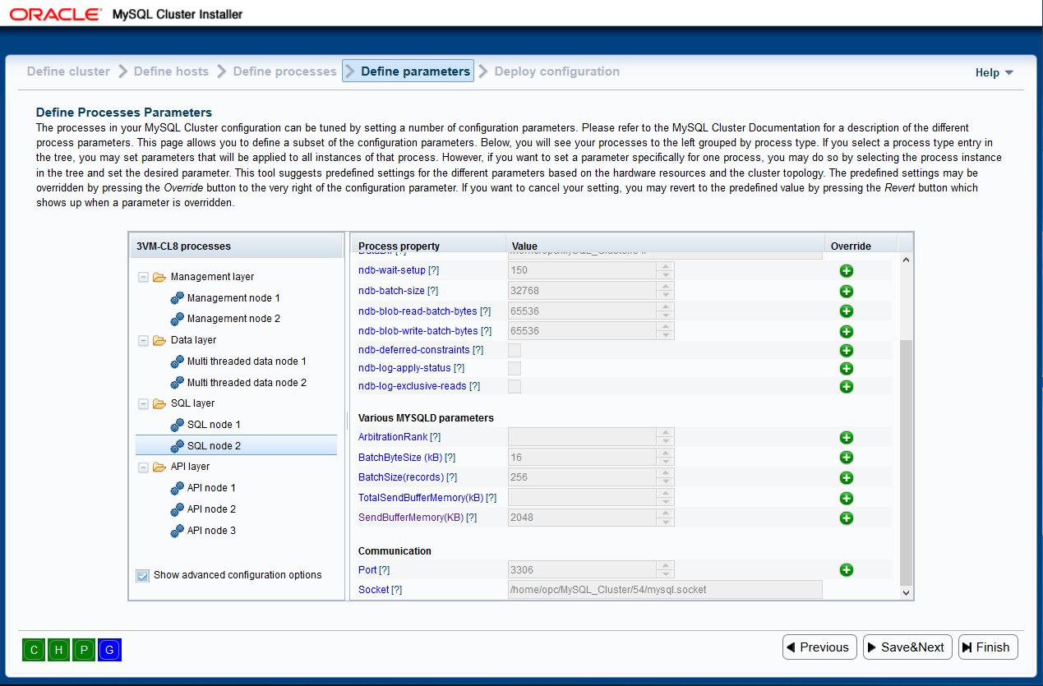Click the override plus icon for ndb-wait-setup

click(x=846, y=271)
